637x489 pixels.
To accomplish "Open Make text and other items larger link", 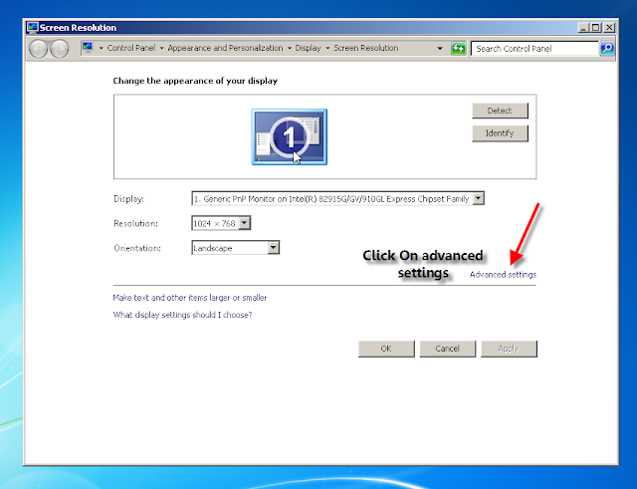I will point(190,298).
